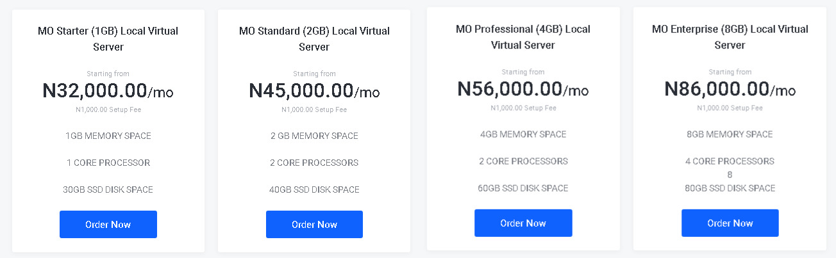Select the MO Enterprise (8GB) Local Virtual Server title

[730, 37]
